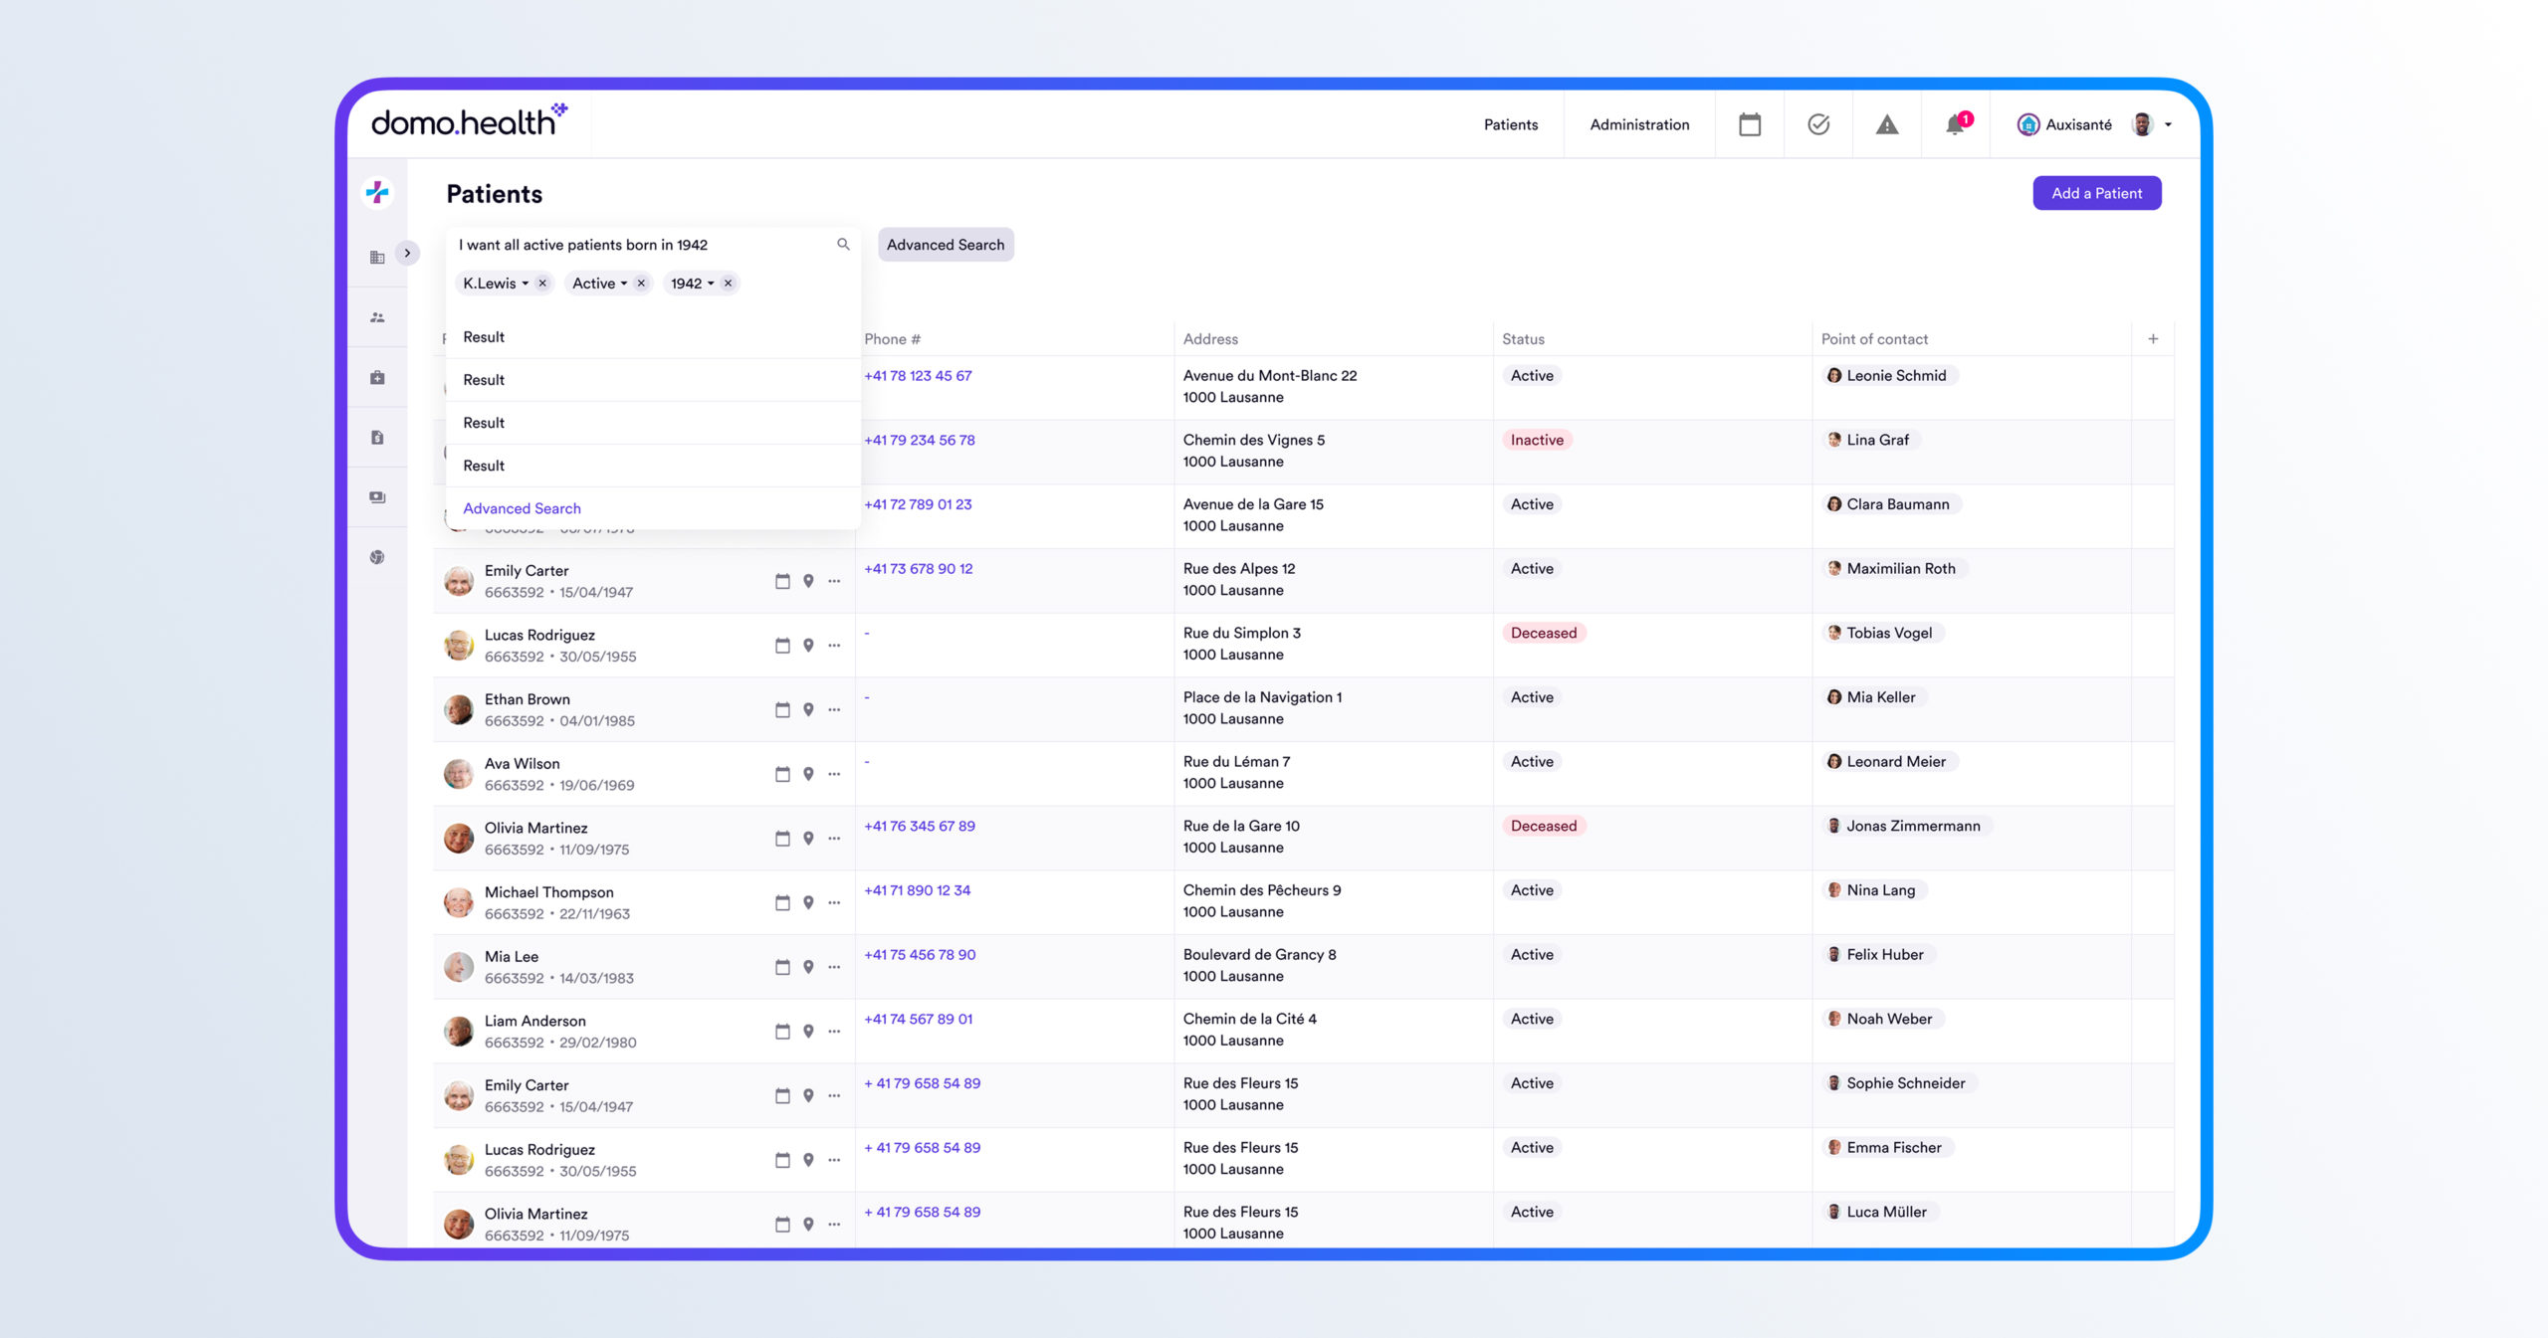Open the alerts warning triangle icon

click(x=1886, y=124)
